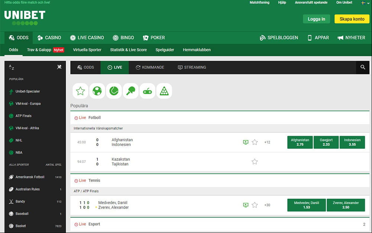The image size is (372, 233).
Task: Select the esport gamepad filter icon
Action: pos(147,91)
